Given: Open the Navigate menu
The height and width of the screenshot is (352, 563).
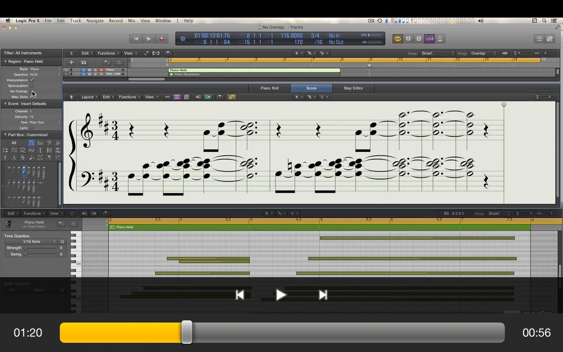Looking at the screenshot, I should tap(95, 21).
